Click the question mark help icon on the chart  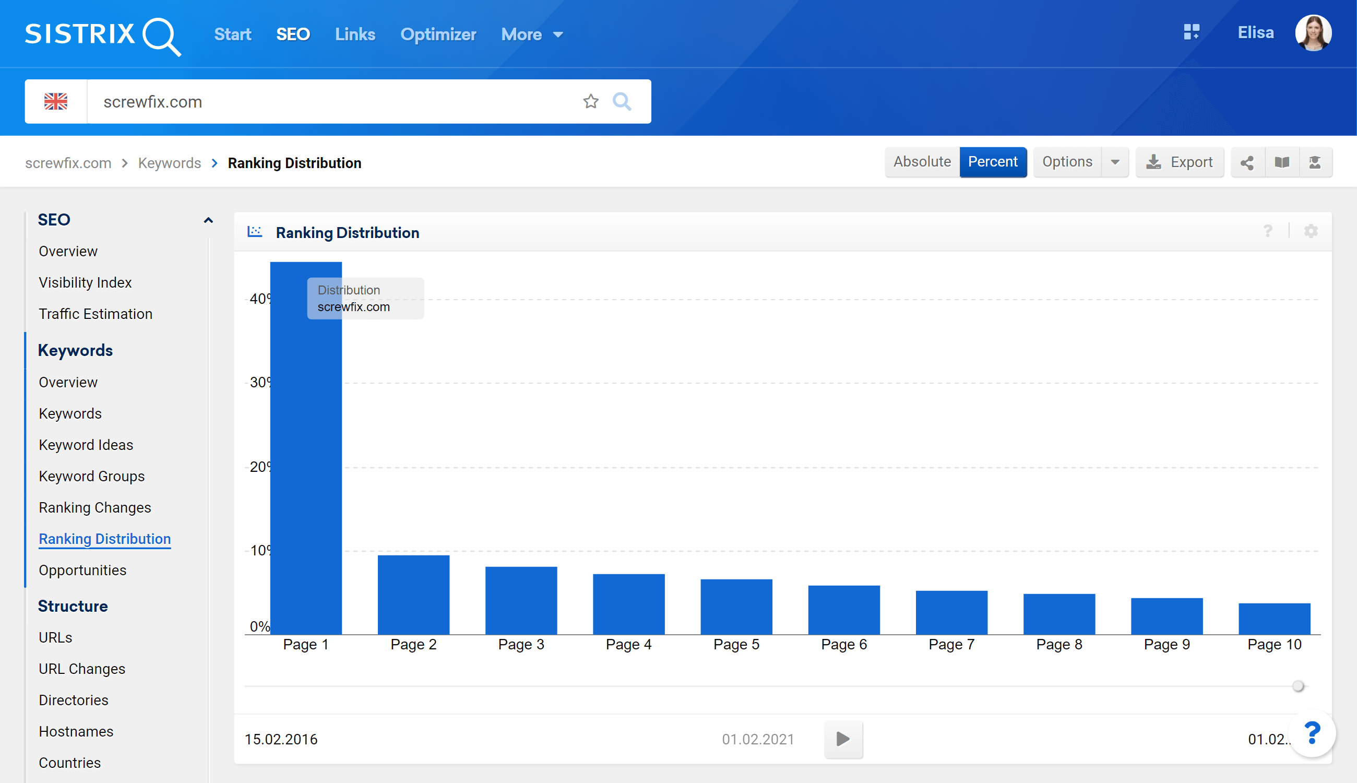pyautogui.click(x=1269, y=231)
